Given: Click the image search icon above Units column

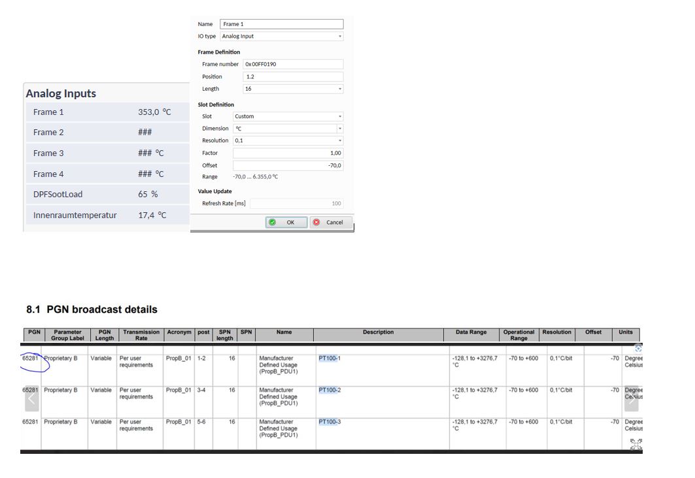Looking at the screenshot, I should pos(638,348).
